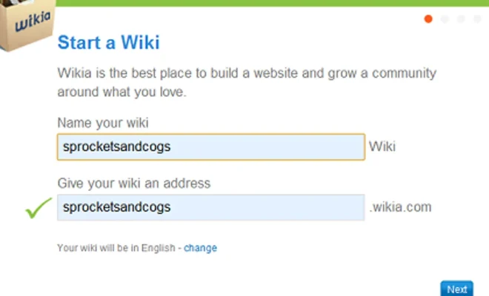Viewport: 489px width, 296px height.
Task: Select the third step indicator dot
Action: point(461,19)
